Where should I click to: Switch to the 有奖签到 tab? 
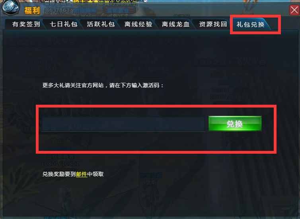click(x=26, y=24)
